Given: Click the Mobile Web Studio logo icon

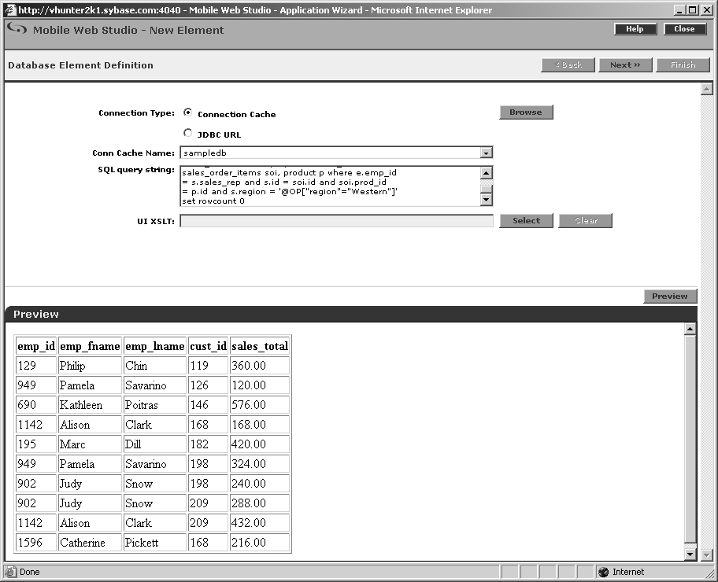Looking at the screenshot, I should (x=17, y=29).
